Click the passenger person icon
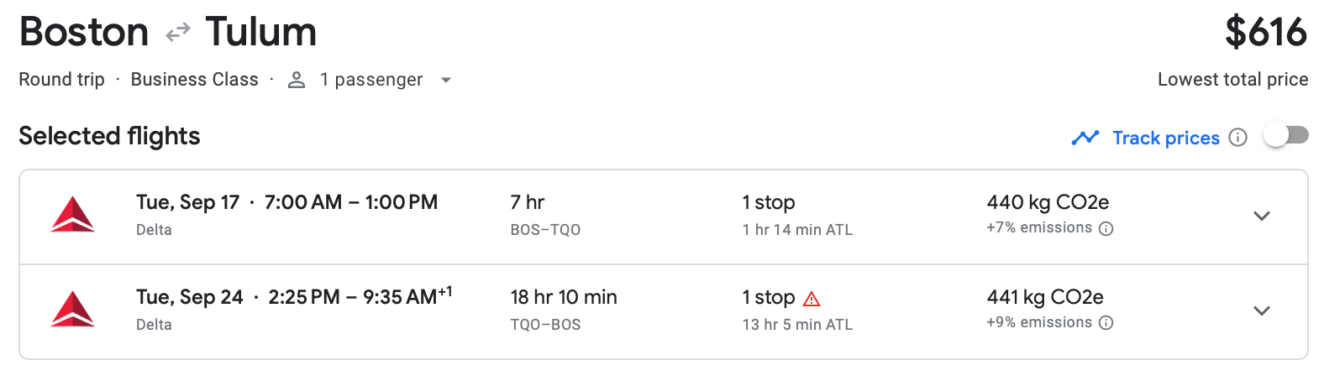1324x381 pixels. [297, 80]
